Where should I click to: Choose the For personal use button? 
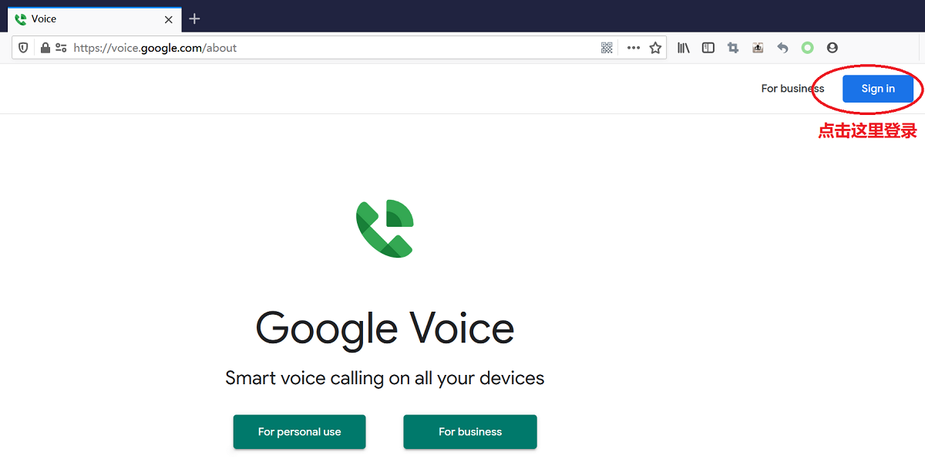point(299,432)
